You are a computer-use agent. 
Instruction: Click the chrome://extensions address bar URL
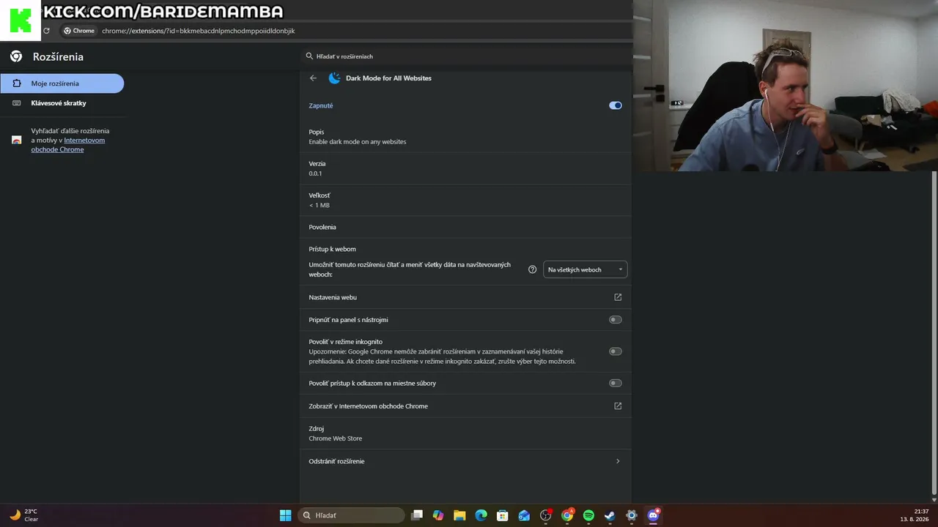pyautogui.click(x=199, y=31)
